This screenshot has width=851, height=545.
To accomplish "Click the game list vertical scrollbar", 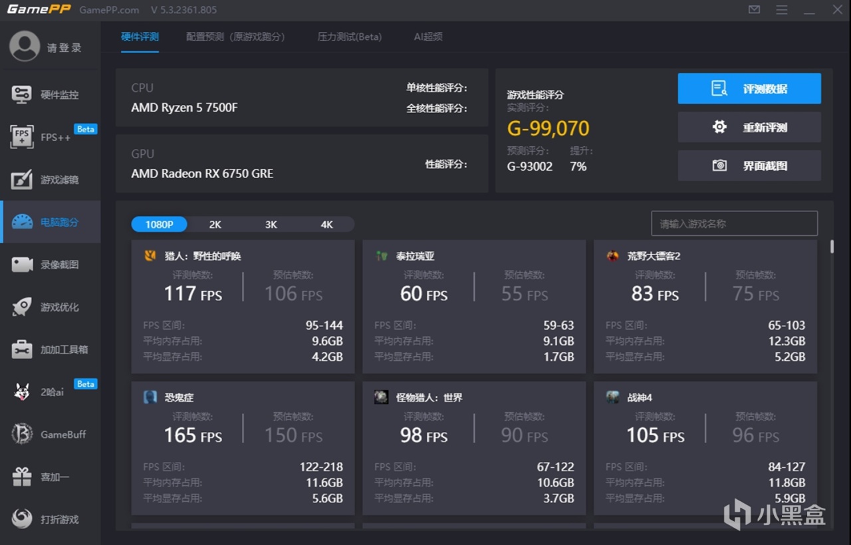I will [x=831, y=247].
